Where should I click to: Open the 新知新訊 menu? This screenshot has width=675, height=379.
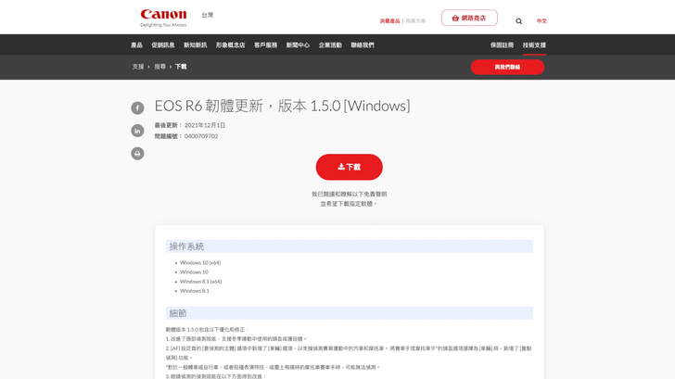click(195, 45)
